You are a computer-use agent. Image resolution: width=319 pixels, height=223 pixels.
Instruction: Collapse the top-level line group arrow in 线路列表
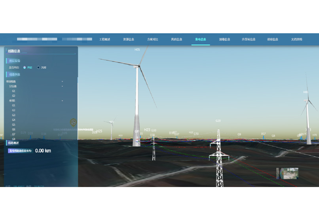pos(62,81)
